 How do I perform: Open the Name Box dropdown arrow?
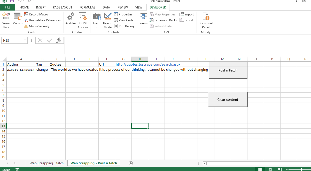tap(25, 40)
